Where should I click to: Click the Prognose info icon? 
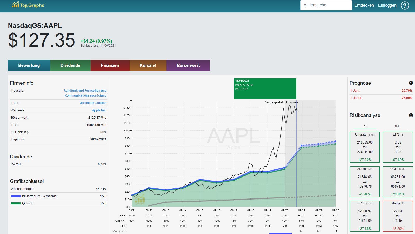pyautogui.click(x=411, y=83)
